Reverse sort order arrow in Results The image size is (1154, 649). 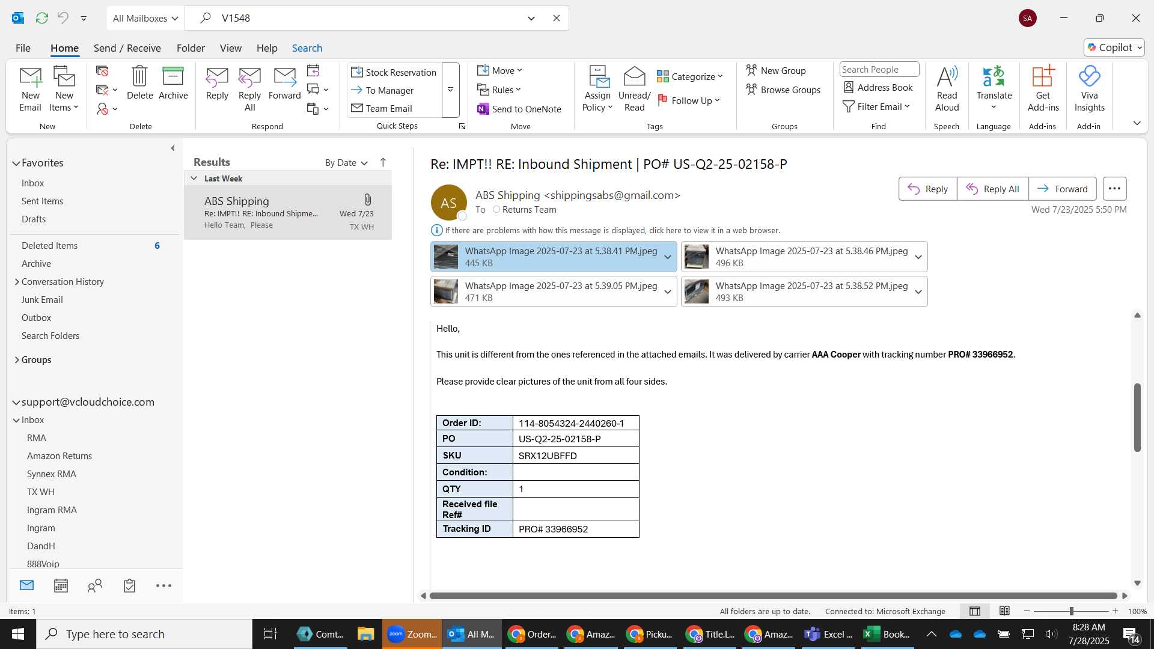(x=383, y=162)
